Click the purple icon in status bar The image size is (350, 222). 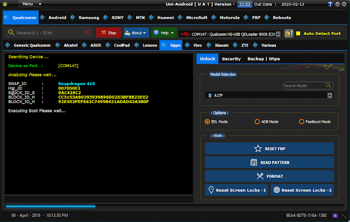click(335, 215)
